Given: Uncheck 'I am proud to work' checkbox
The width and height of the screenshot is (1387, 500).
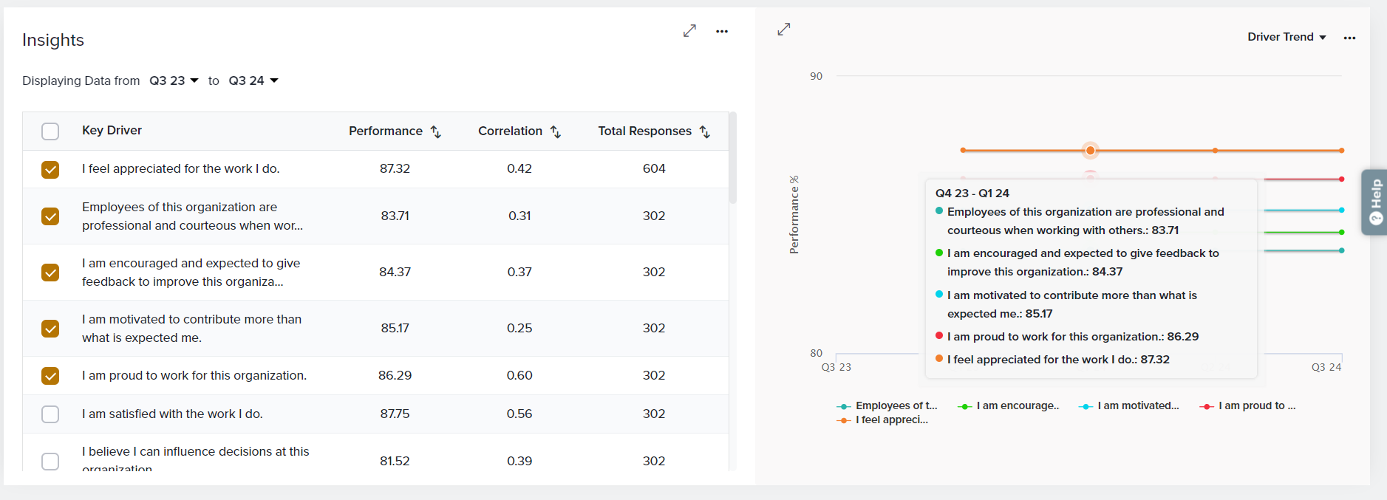Looking at the screenshot, I should click(x=50, y=376).
